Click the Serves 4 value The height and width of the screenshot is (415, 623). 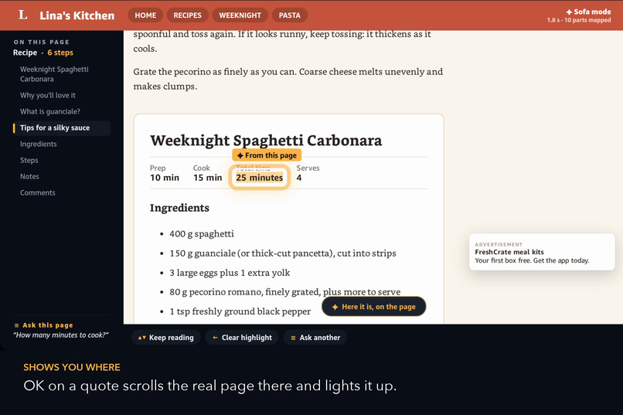click(299, 178)
